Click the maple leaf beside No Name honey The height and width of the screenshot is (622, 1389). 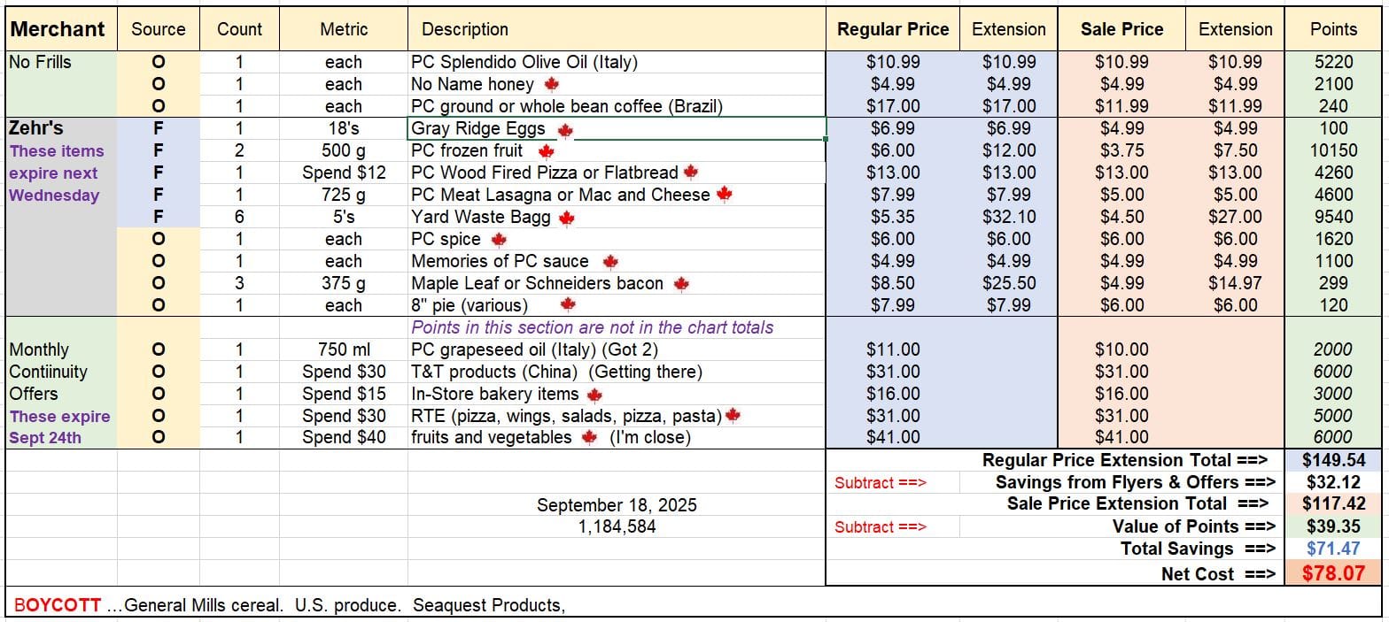pos(552,85)
